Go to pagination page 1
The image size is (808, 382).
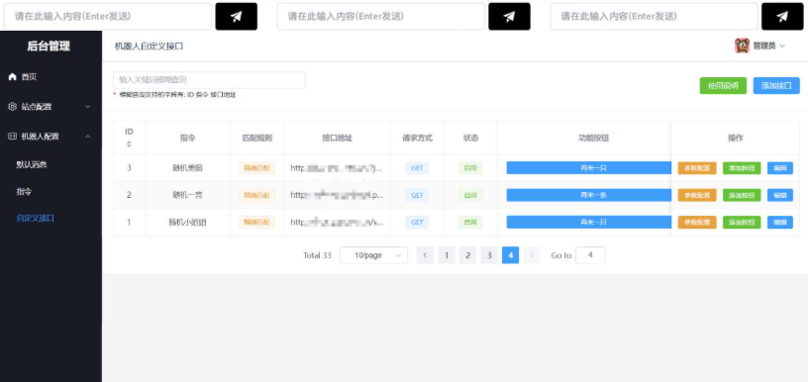click(447, 255)
